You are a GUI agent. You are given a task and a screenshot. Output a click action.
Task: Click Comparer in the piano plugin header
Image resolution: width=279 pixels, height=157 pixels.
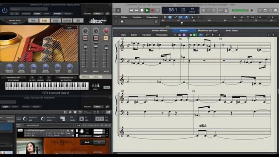(x=26, y=14)
